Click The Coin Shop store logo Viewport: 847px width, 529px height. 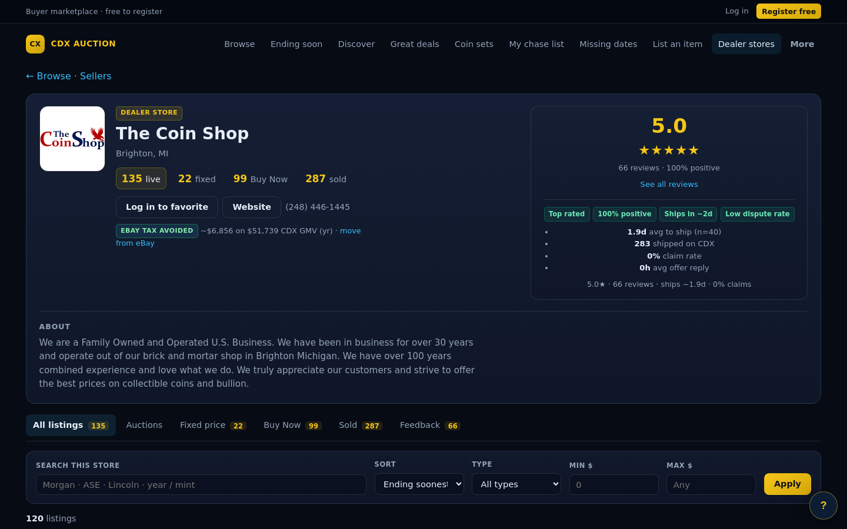(72, 139)
